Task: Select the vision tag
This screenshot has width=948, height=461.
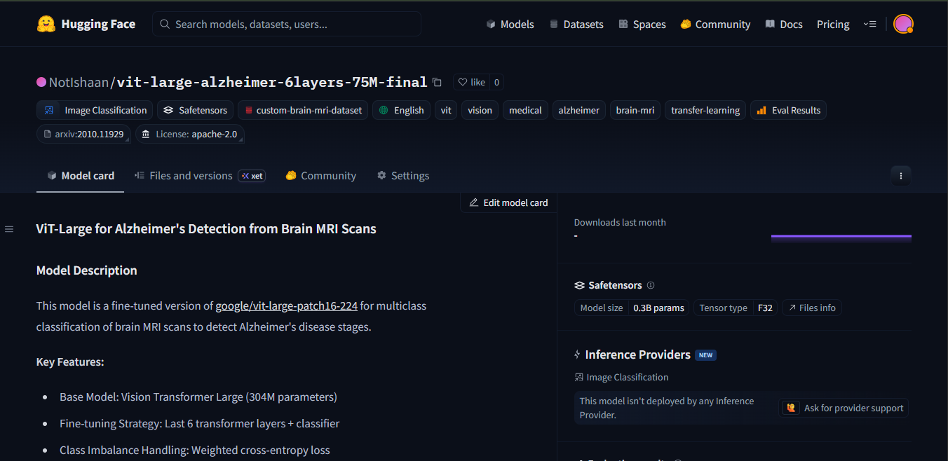Action: 480,110
